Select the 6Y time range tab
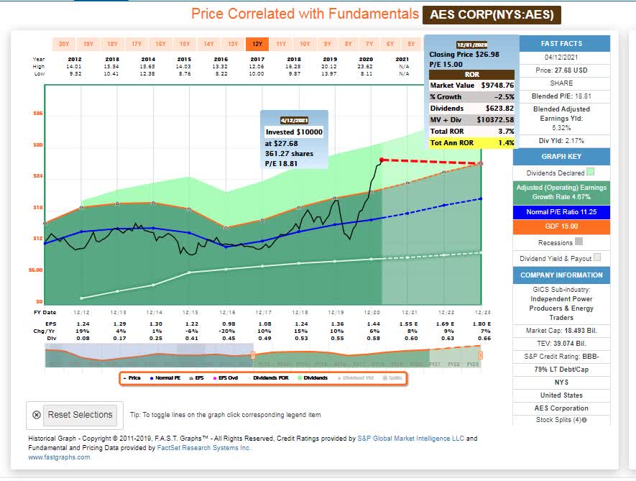636x481 pixels. click(390, 45)
